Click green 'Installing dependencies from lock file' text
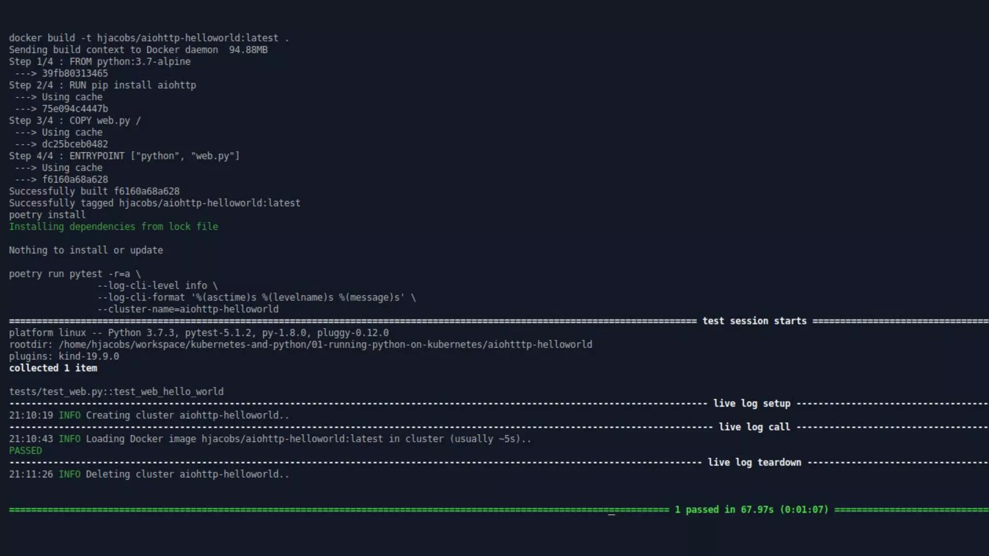 113,227
